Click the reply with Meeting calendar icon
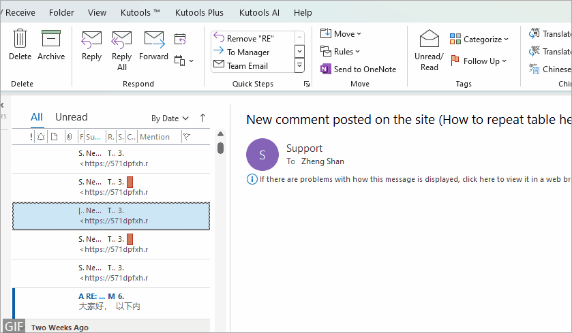Viewport: 572px width, 333px height. click(x=180, y=39)
